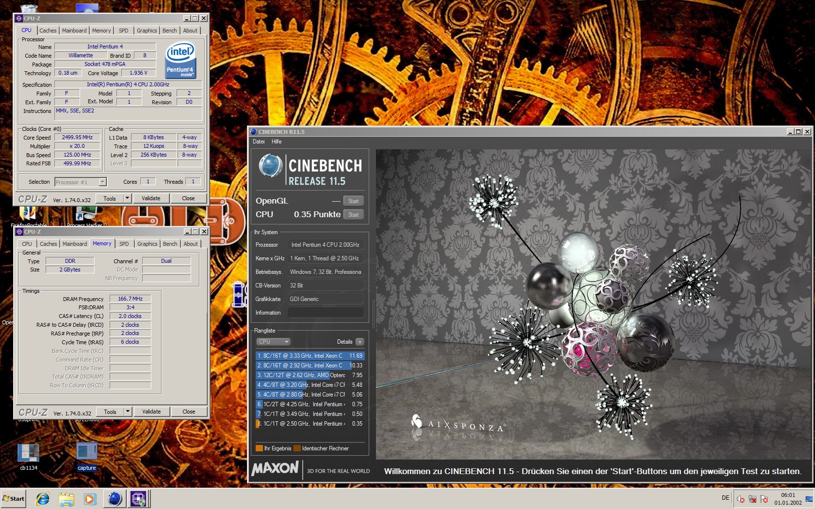The image size is (815, 509).
Task: Click the Memory CPU-Z window title bar icon
Action: tap(19, 232)
